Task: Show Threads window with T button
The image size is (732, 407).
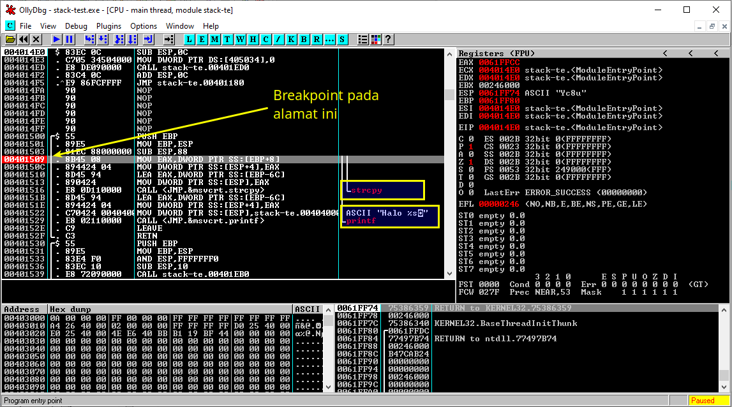Action: pyautogui.click(x=227, y=40)
